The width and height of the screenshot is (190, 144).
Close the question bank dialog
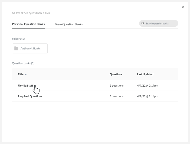183,7
